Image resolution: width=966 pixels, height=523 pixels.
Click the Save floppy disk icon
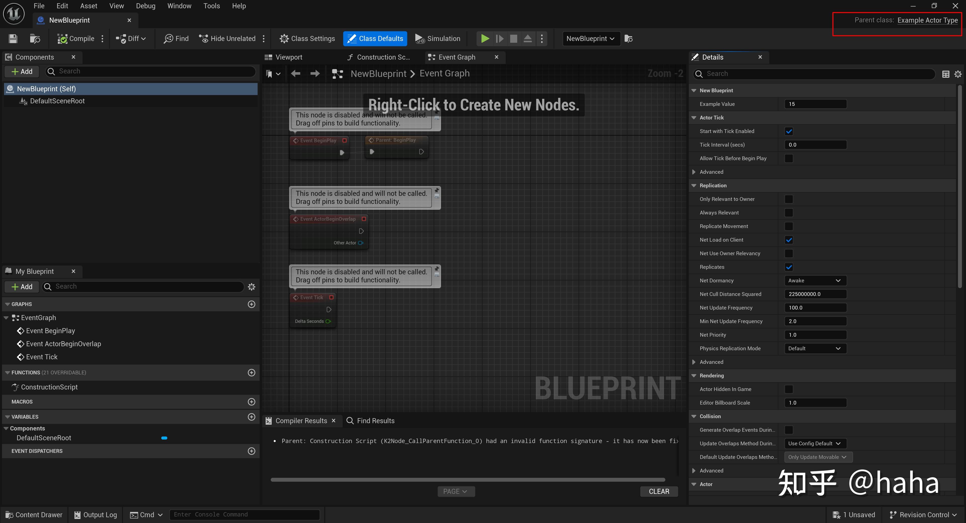[x=13, y=39]
